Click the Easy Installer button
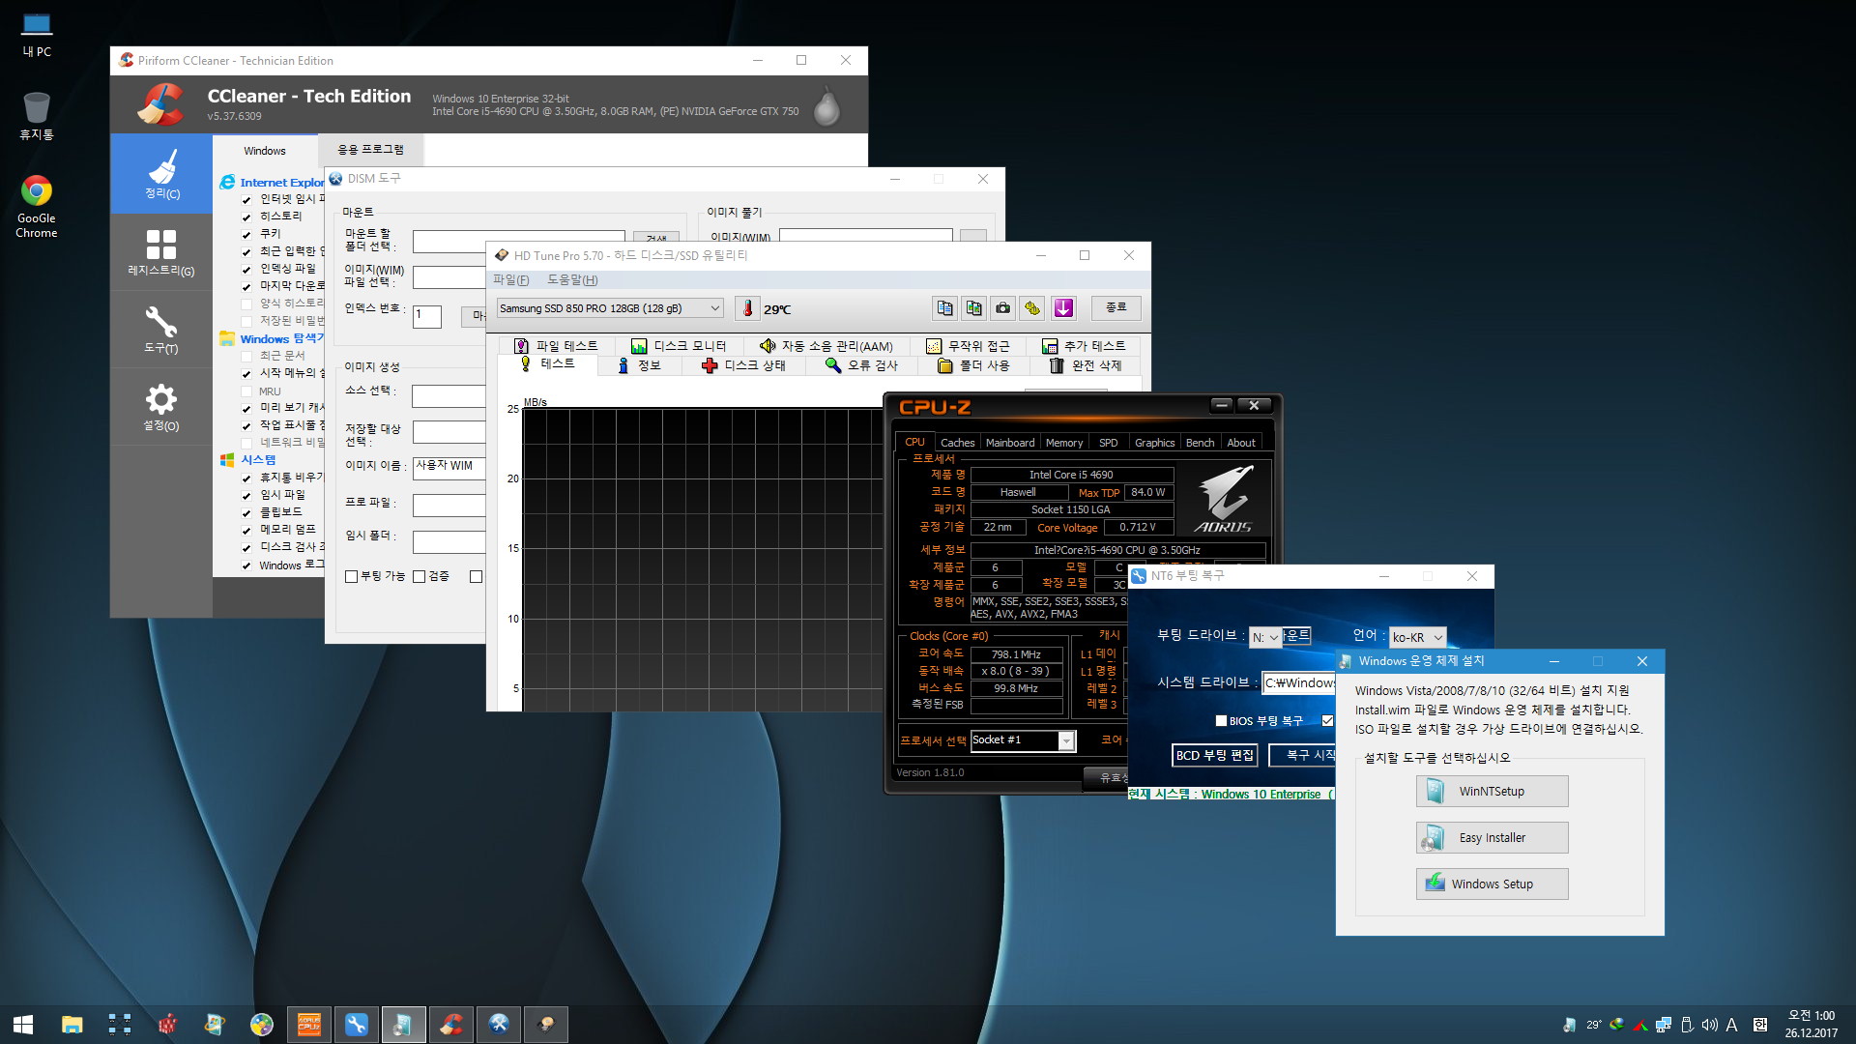This screenshot has width=1856, height=1044. (x=1493, y=837)
